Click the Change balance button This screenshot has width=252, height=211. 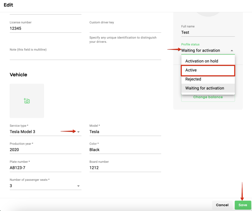[208, 97]
